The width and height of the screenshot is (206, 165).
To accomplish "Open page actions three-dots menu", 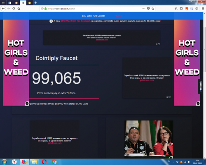I will 144,9.
